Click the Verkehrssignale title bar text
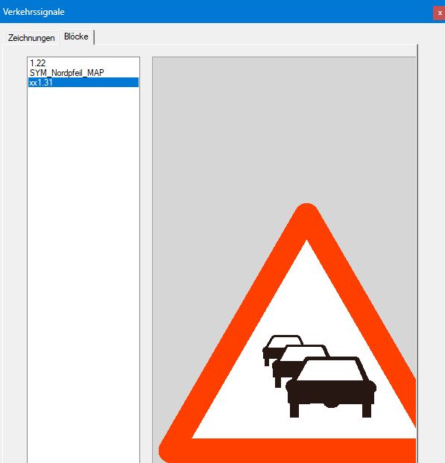The image size is (445, 463). (34, 12)
